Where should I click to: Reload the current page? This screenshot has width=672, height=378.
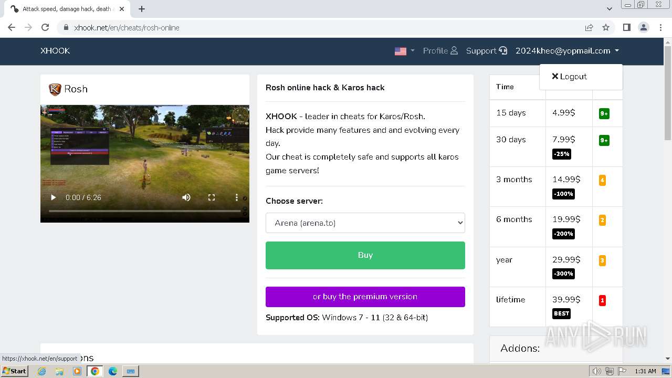(x=45, y=27)
